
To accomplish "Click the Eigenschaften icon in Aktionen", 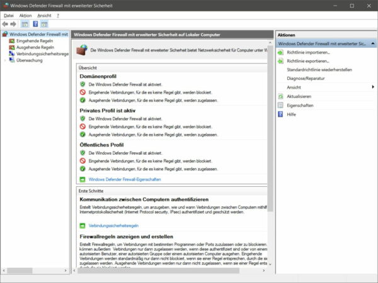I will coord(280,106).
